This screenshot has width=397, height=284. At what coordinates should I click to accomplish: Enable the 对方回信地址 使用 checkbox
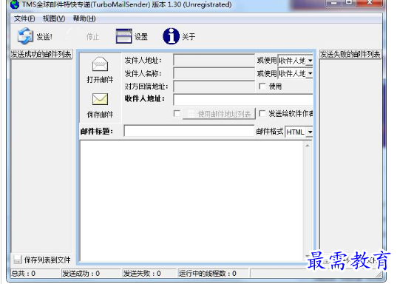[262, 87]
